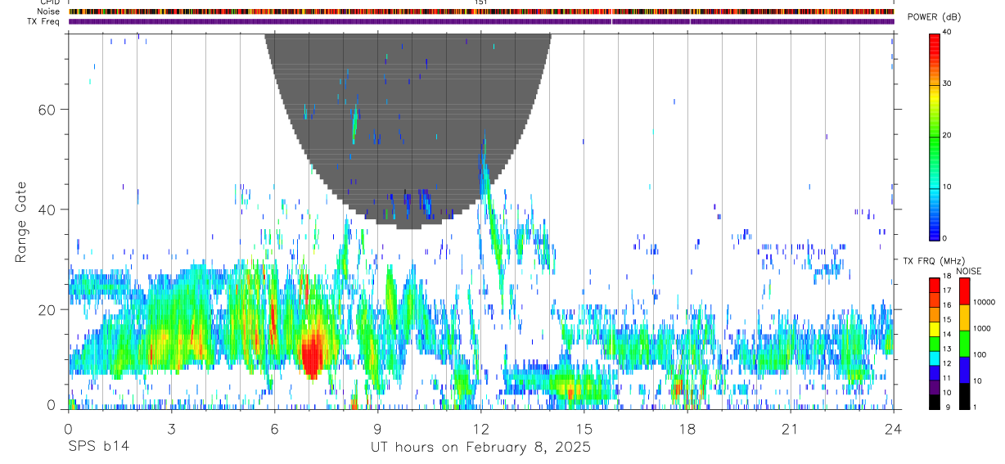Click the TX FRQ segmented color bar

[934, 344]
